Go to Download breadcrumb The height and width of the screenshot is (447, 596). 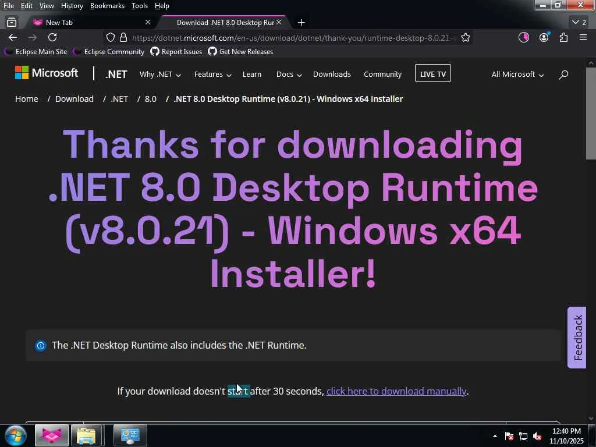[74, 99]
